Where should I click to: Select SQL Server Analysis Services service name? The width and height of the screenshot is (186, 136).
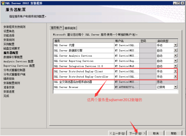tap(73, 56)
